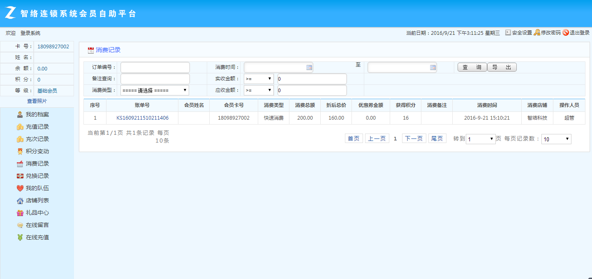The width and height of the screenshot is (592, 279).
Task: Click the red icon beside 退出登录
Action: [x=566, y=33]
